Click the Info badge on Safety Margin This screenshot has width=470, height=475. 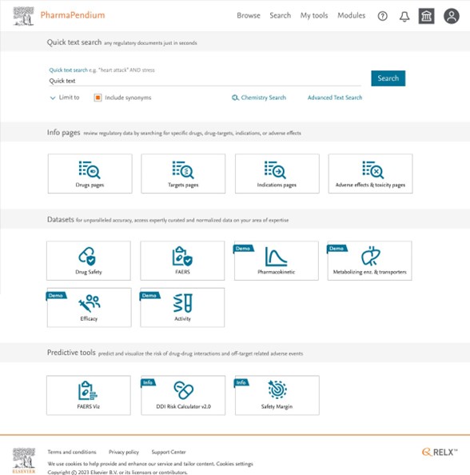(x=241, y=382)
